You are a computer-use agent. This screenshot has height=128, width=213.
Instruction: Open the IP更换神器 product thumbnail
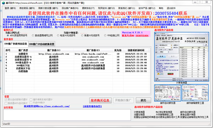(x=181, y=57)
